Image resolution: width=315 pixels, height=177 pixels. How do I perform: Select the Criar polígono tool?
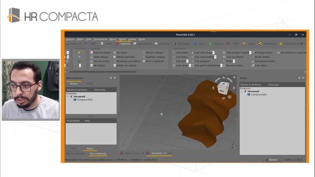200,61
